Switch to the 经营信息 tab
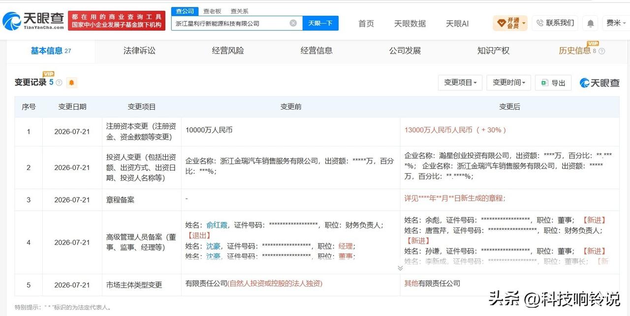Image resolution: width=630 pixels, height=316 pixels. [316, 51]
